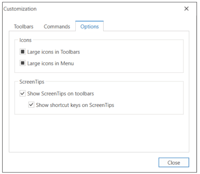The height and width of the screenshot is (174, 200).
Task: Click the "Large icons in Toolbars" label text
Action: pos(53,52)
